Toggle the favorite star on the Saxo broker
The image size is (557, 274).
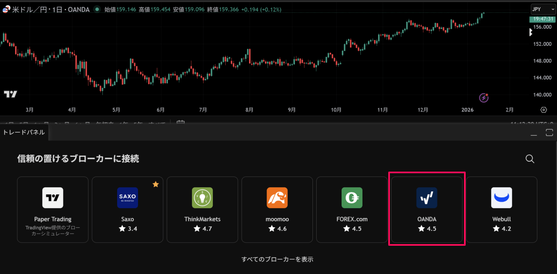[156, 184]
